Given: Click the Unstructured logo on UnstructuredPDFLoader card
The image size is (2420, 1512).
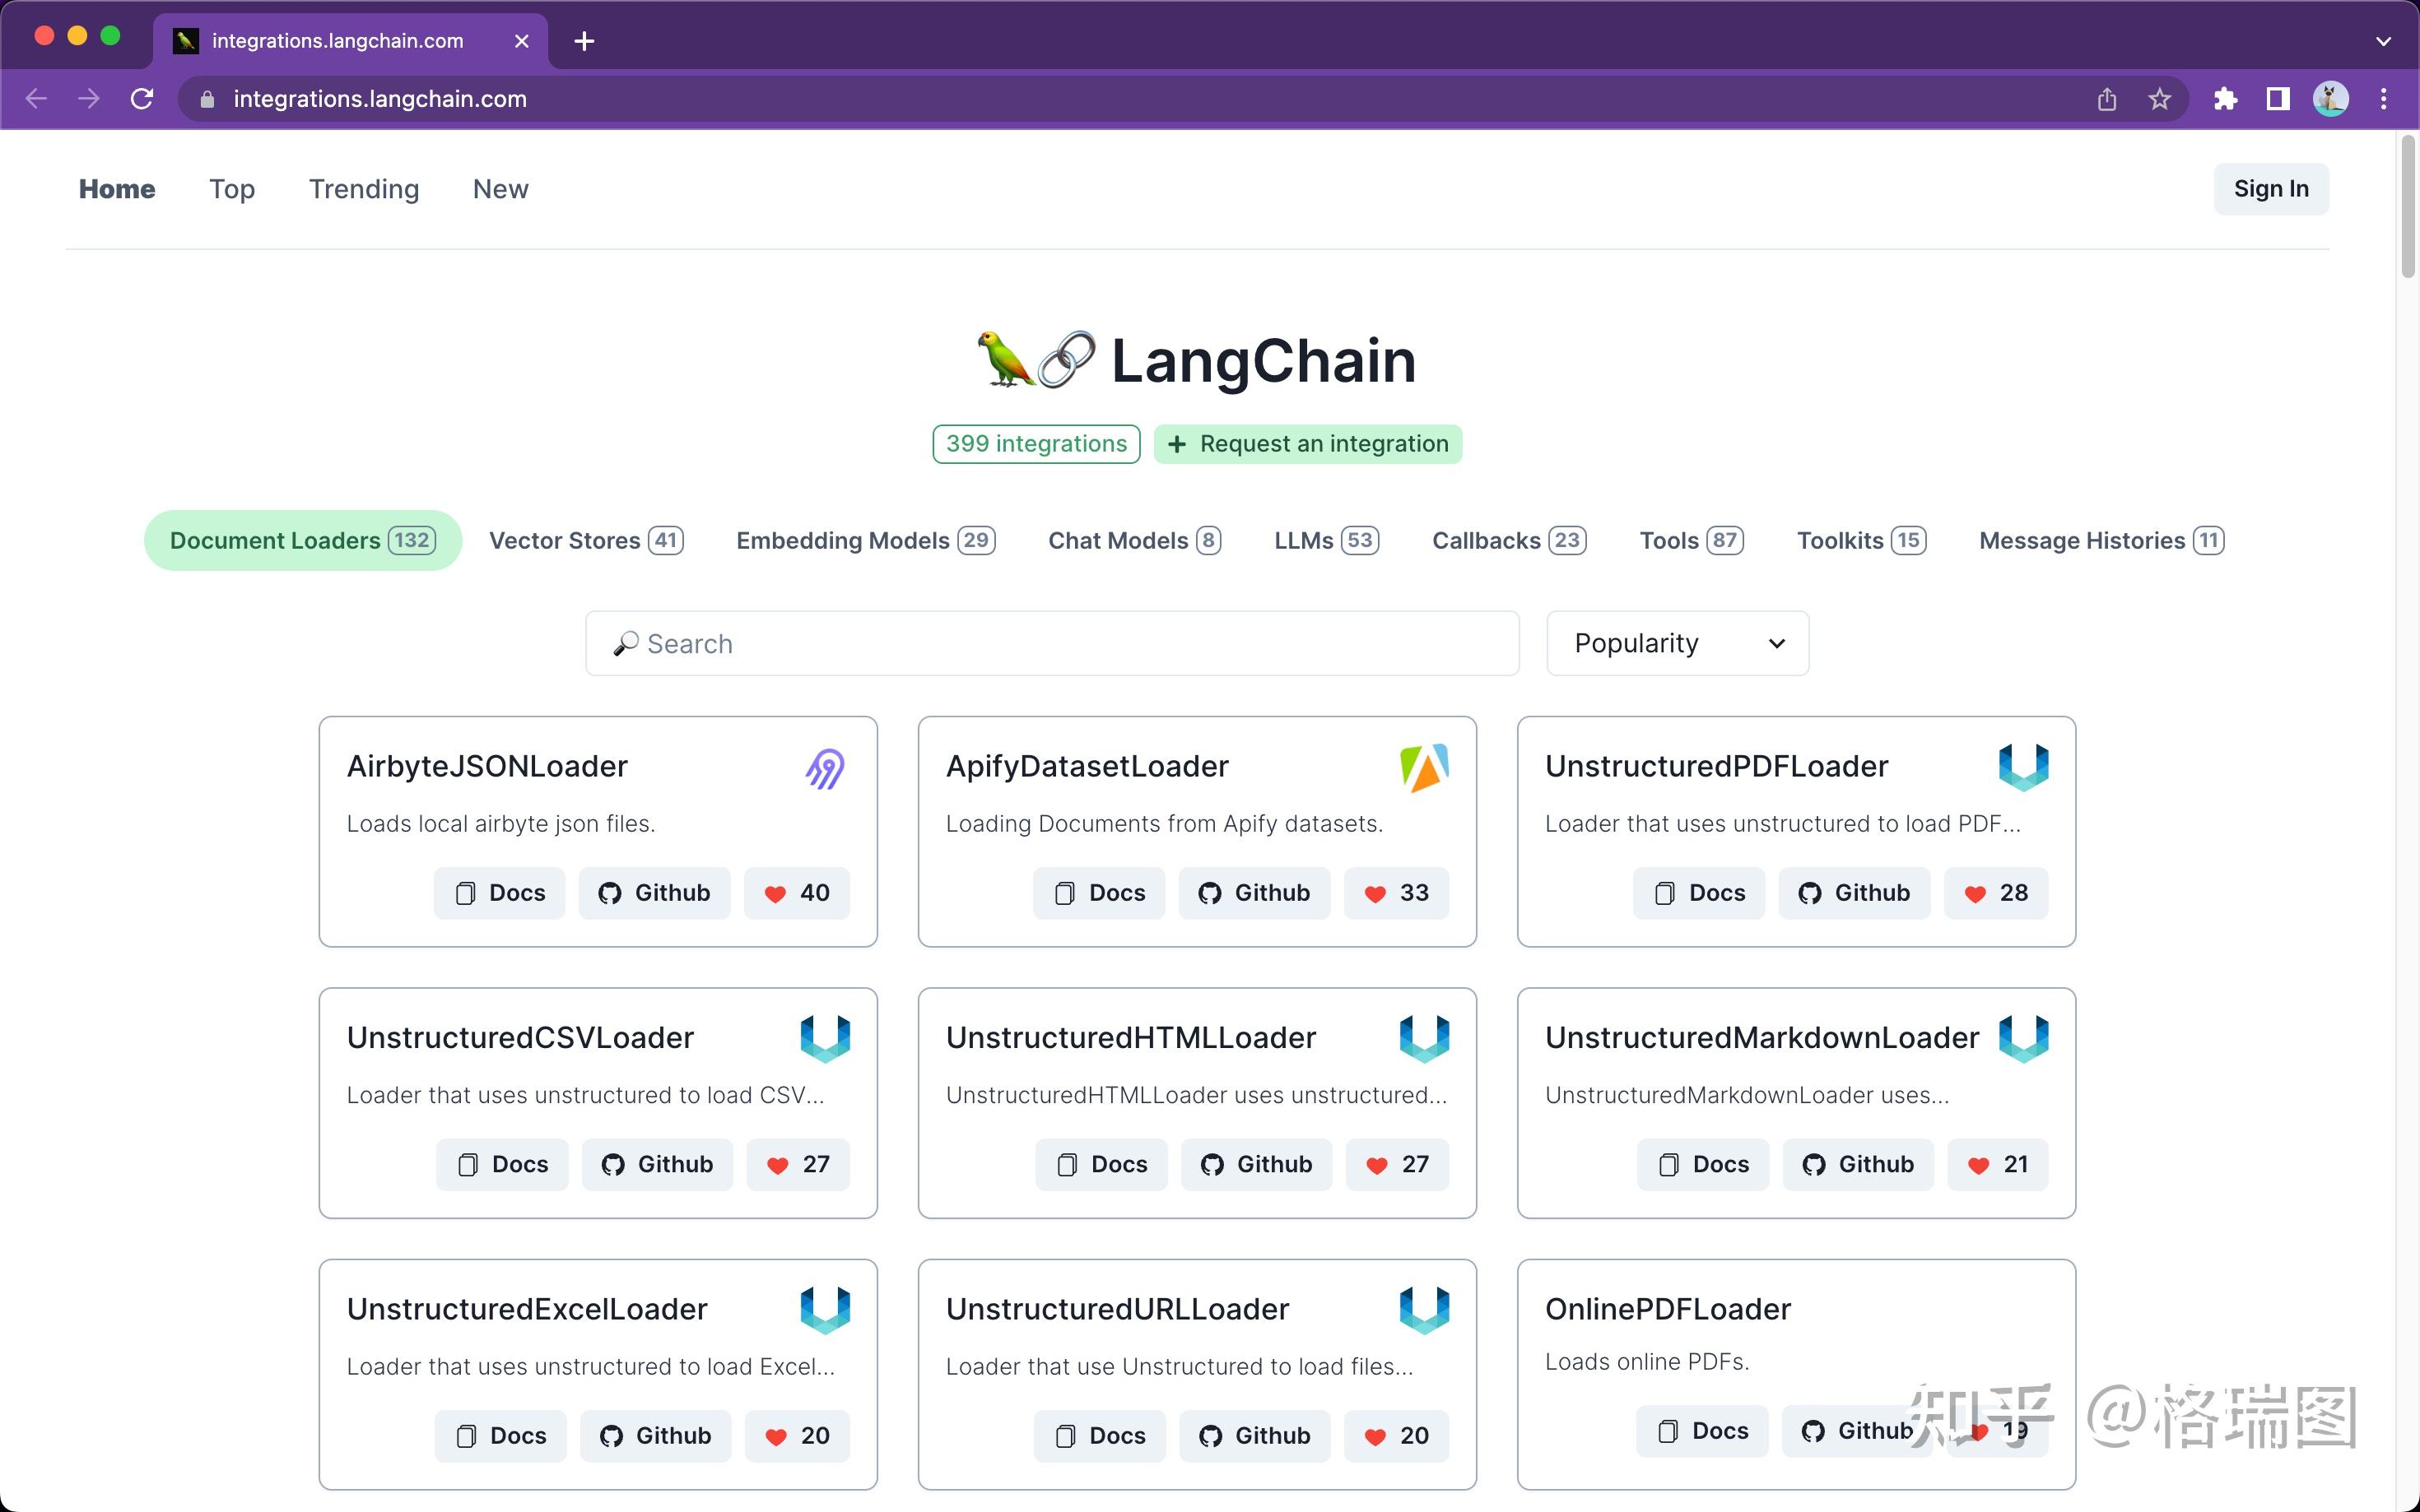Looking at the screenshot, I should [2024, 768].
